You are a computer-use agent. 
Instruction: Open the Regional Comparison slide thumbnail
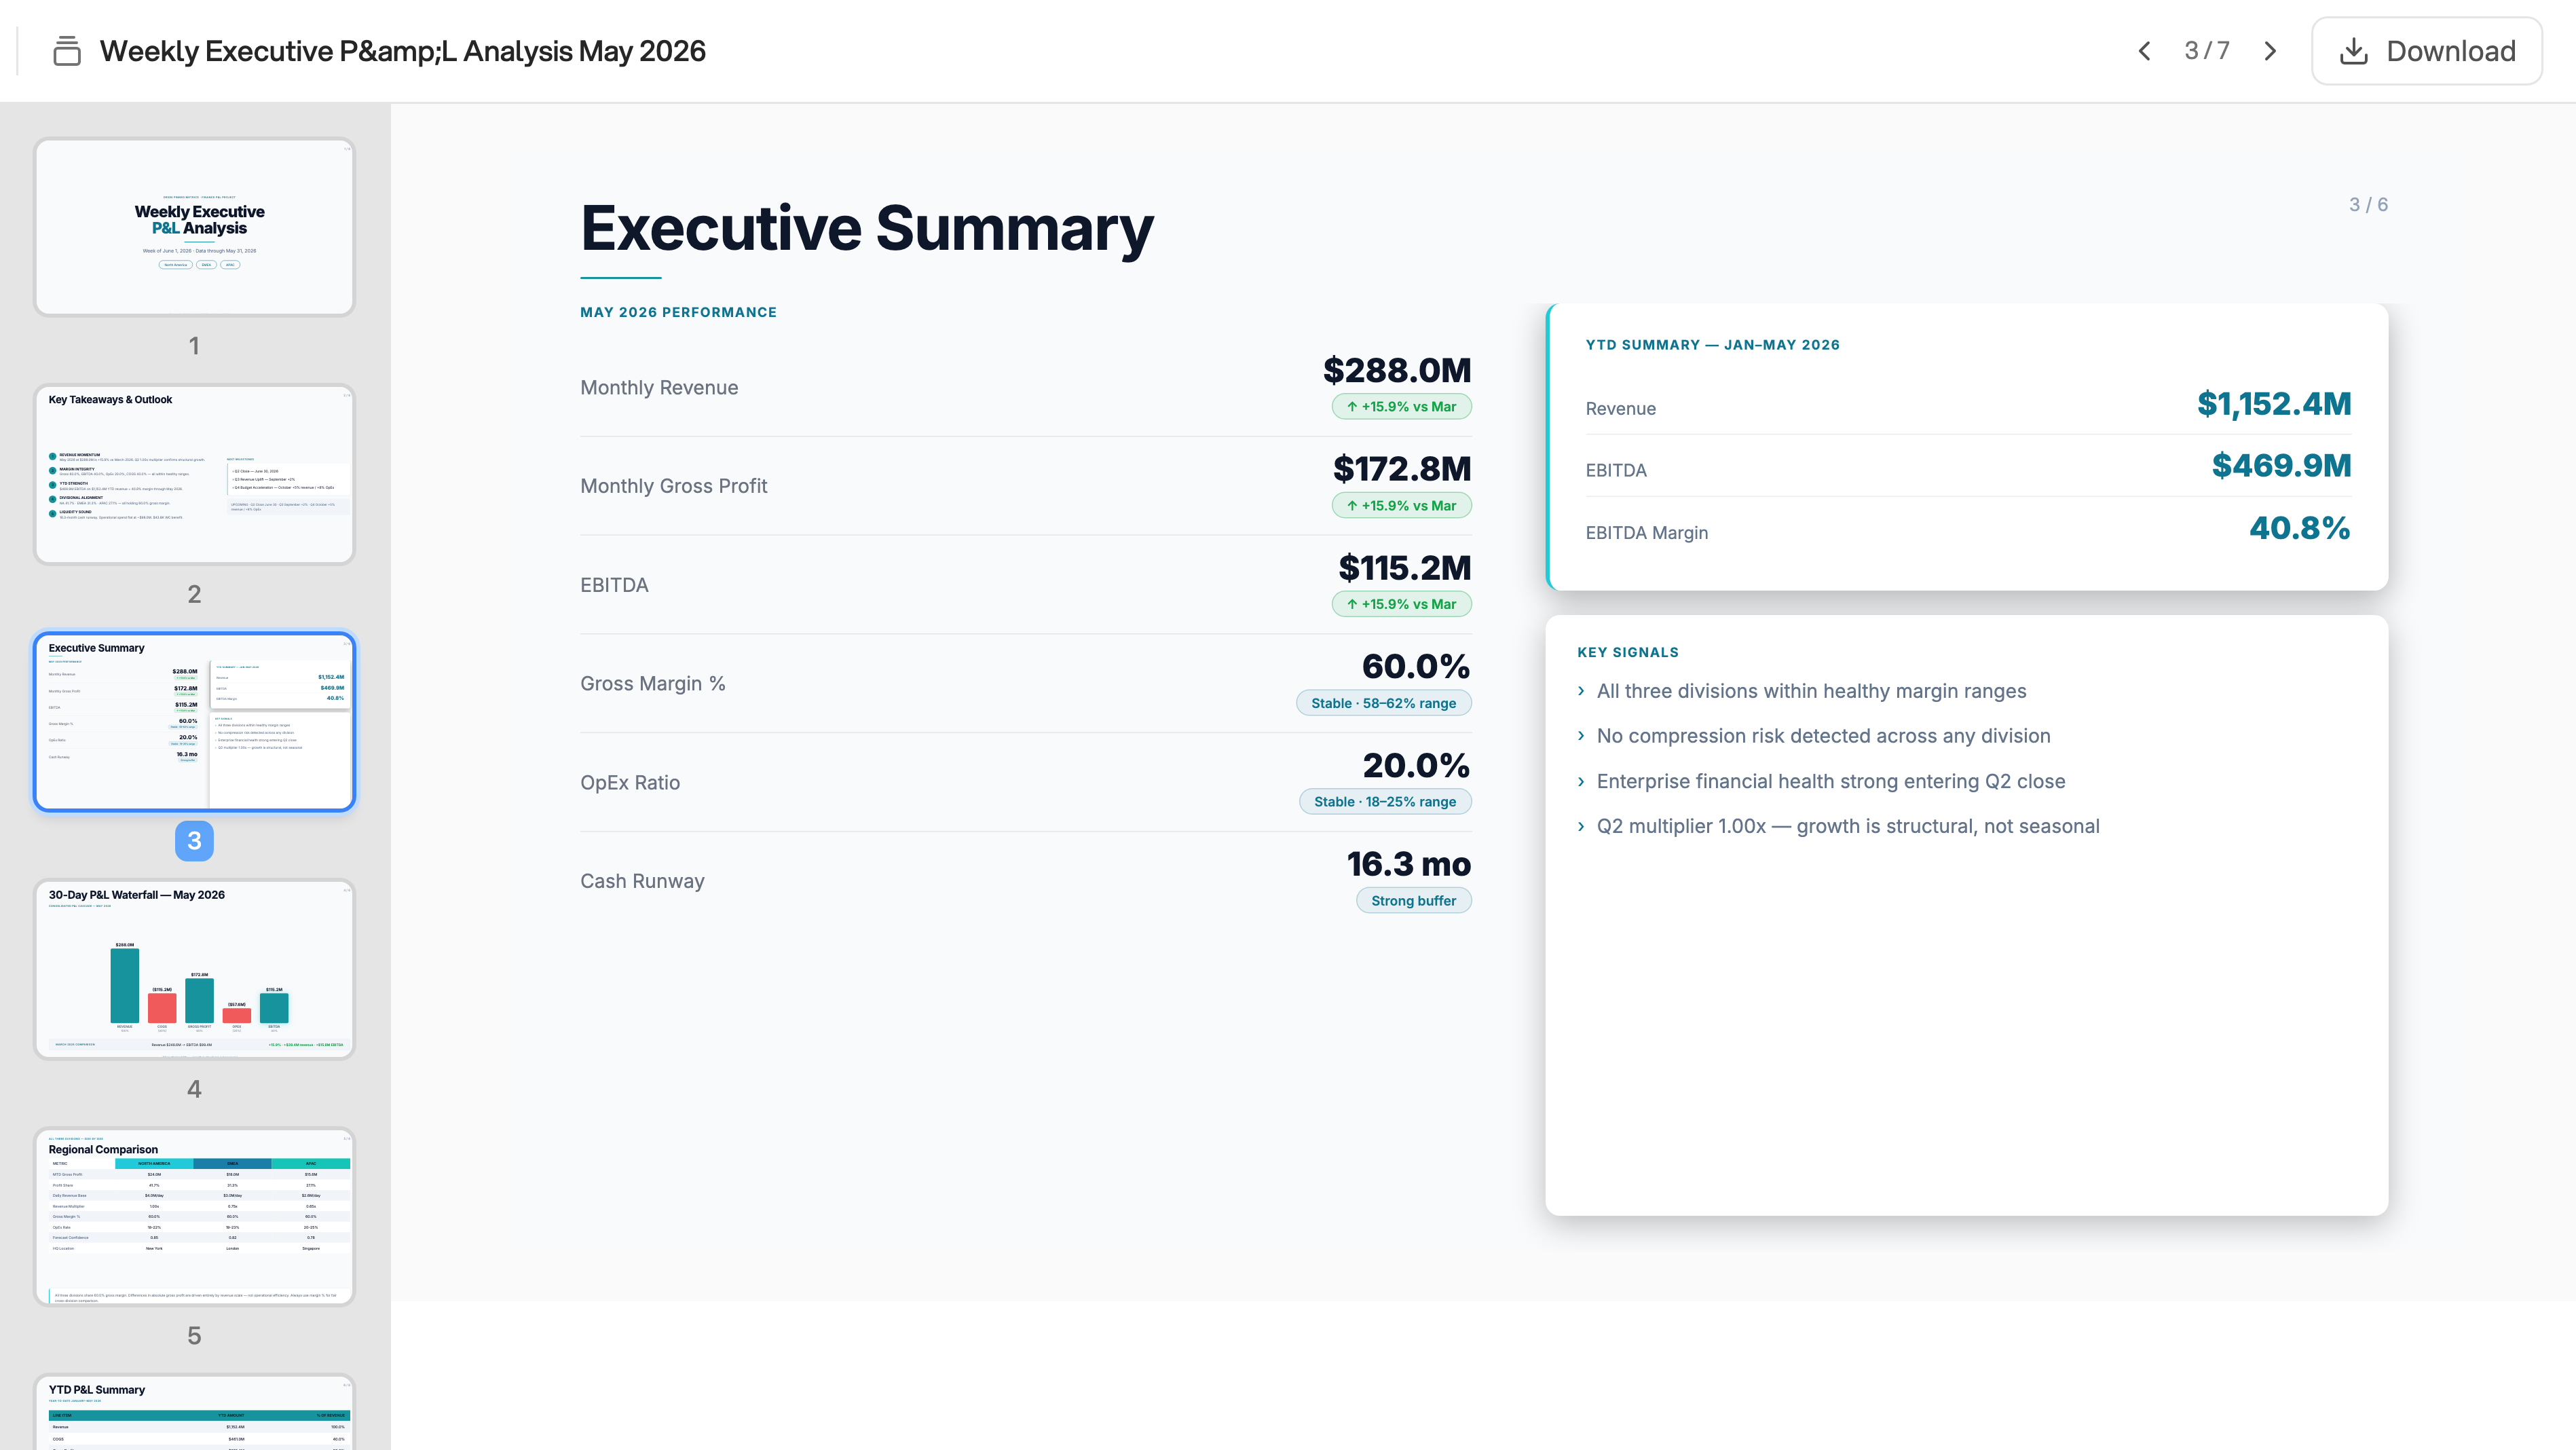click(194, 1217)
